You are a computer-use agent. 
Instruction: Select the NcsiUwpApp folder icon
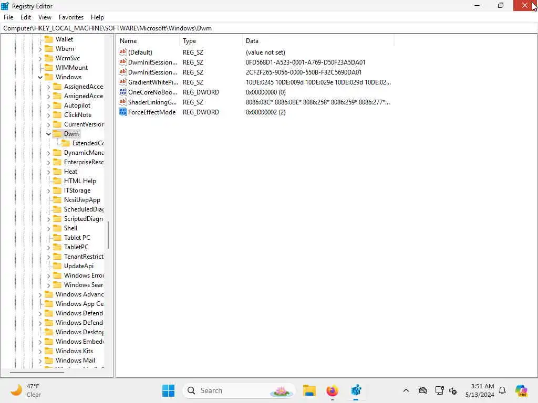57,200
